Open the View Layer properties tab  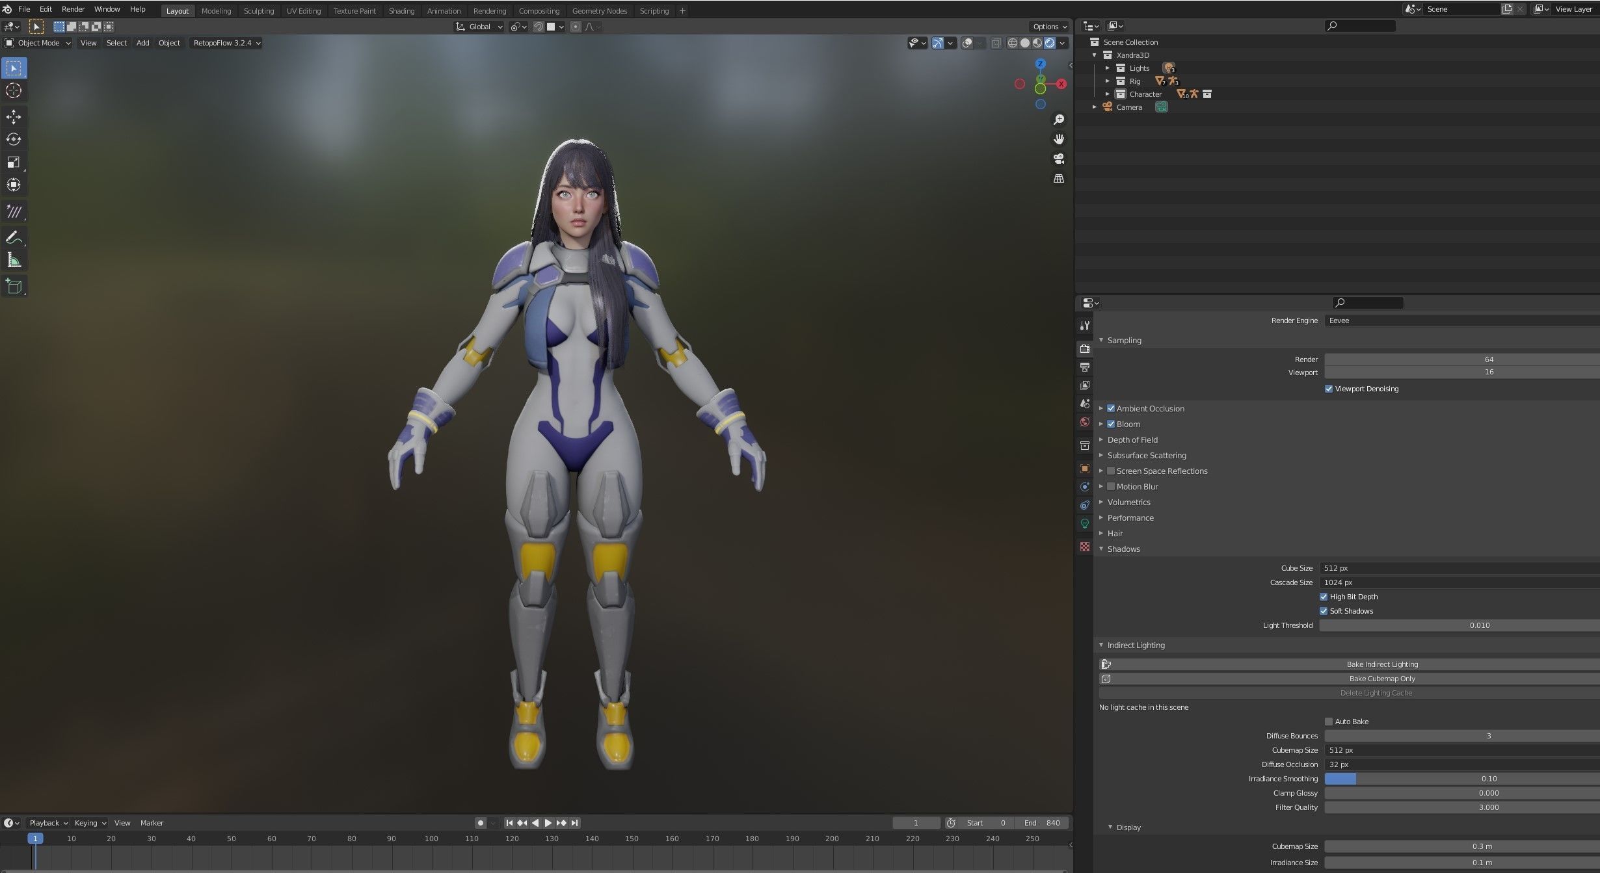(1084, 385)
